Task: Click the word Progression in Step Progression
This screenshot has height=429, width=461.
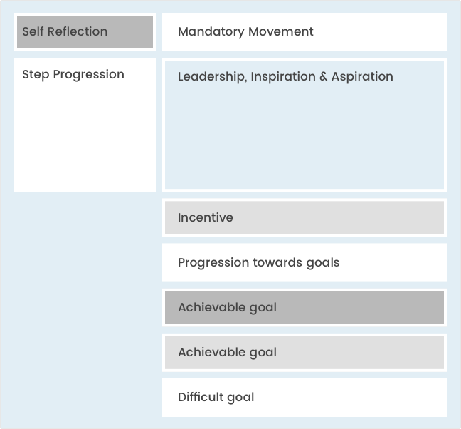Action: [89, 75]
